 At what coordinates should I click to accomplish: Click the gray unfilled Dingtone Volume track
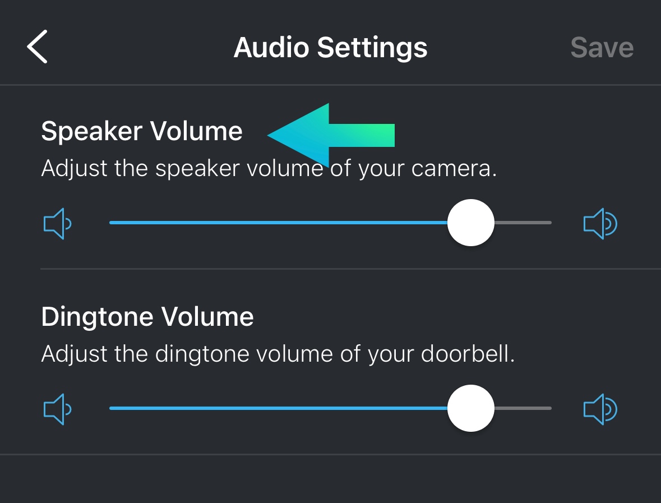pyautogui.click(x=524, y=408)
